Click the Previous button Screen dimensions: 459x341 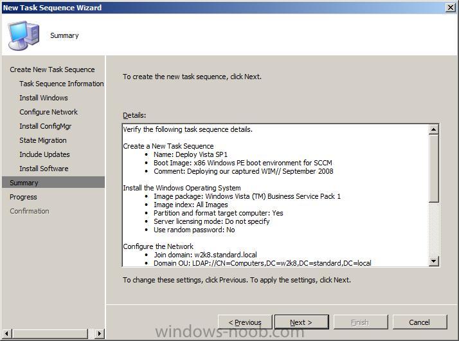click(245, 322)
